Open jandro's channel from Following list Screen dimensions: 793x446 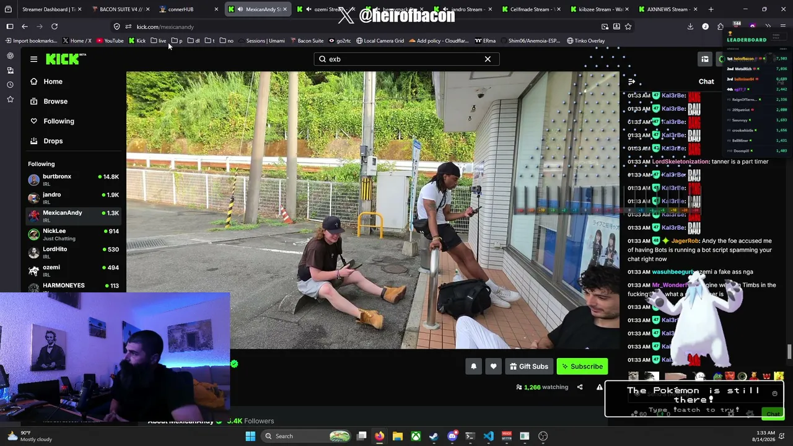click(74, 198)
